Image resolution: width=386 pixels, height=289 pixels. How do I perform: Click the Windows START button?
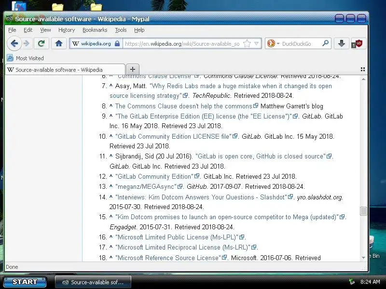(25, 282)
